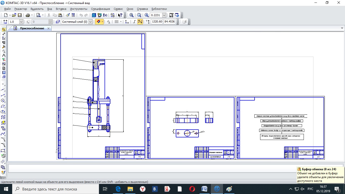Toggle the grid display button
Image resolution: width=345 pixels, height=194 pixels.
[116, 22]
